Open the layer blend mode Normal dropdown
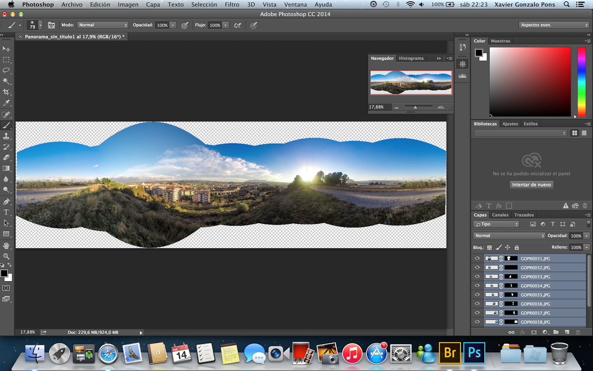This screenshot has width=593, height=371. coord(509,236)
